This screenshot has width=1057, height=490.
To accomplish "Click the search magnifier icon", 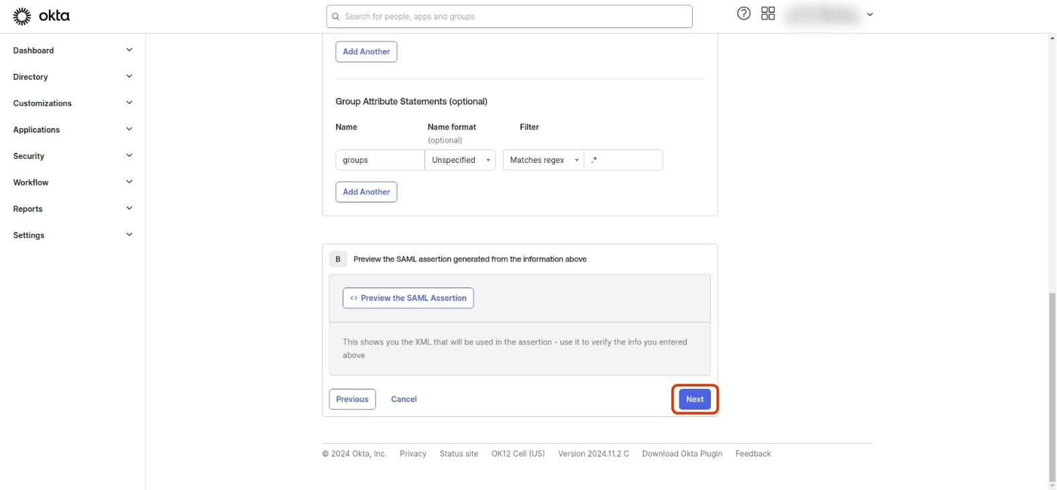I will click(336, 17).
